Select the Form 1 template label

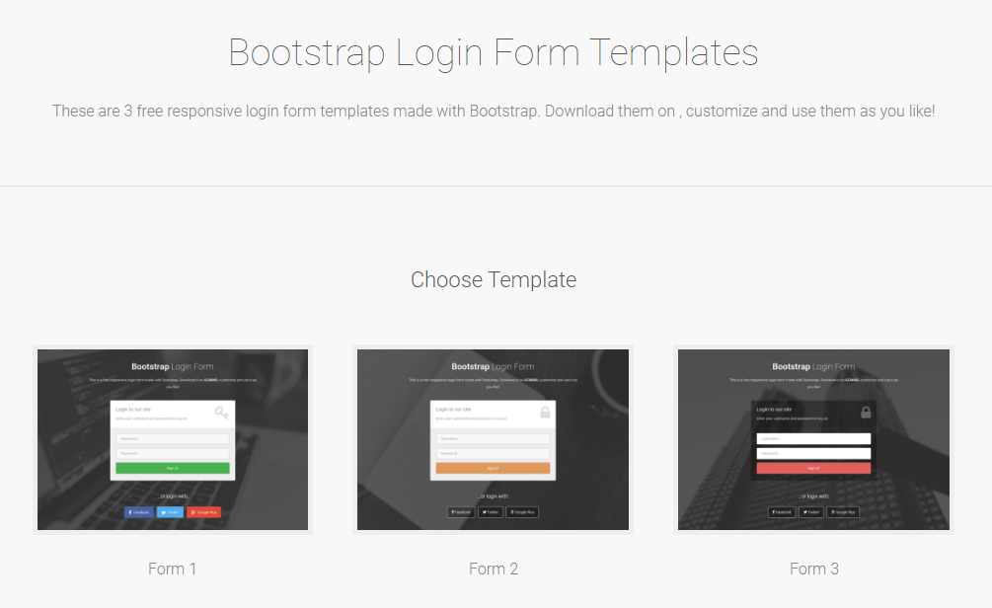click(x=173, y=569)
